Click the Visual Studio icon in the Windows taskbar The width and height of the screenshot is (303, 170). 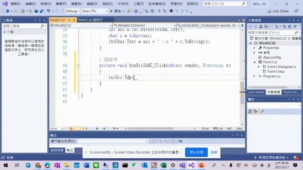(x=192, y=165)
